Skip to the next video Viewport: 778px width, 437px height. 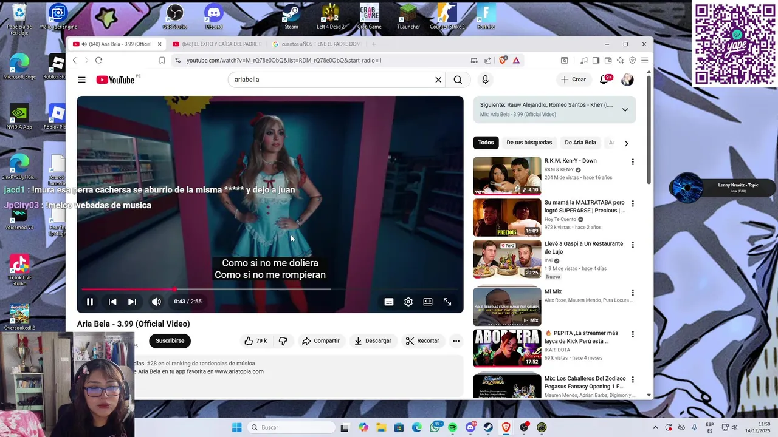132,302
